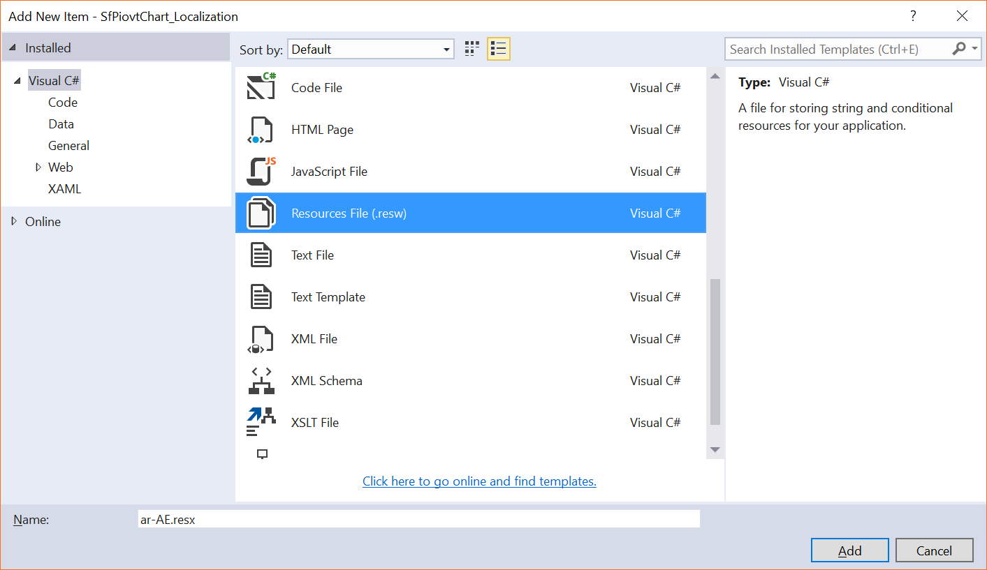
Task: Click the Name input field
Action: tap(419, 519)
